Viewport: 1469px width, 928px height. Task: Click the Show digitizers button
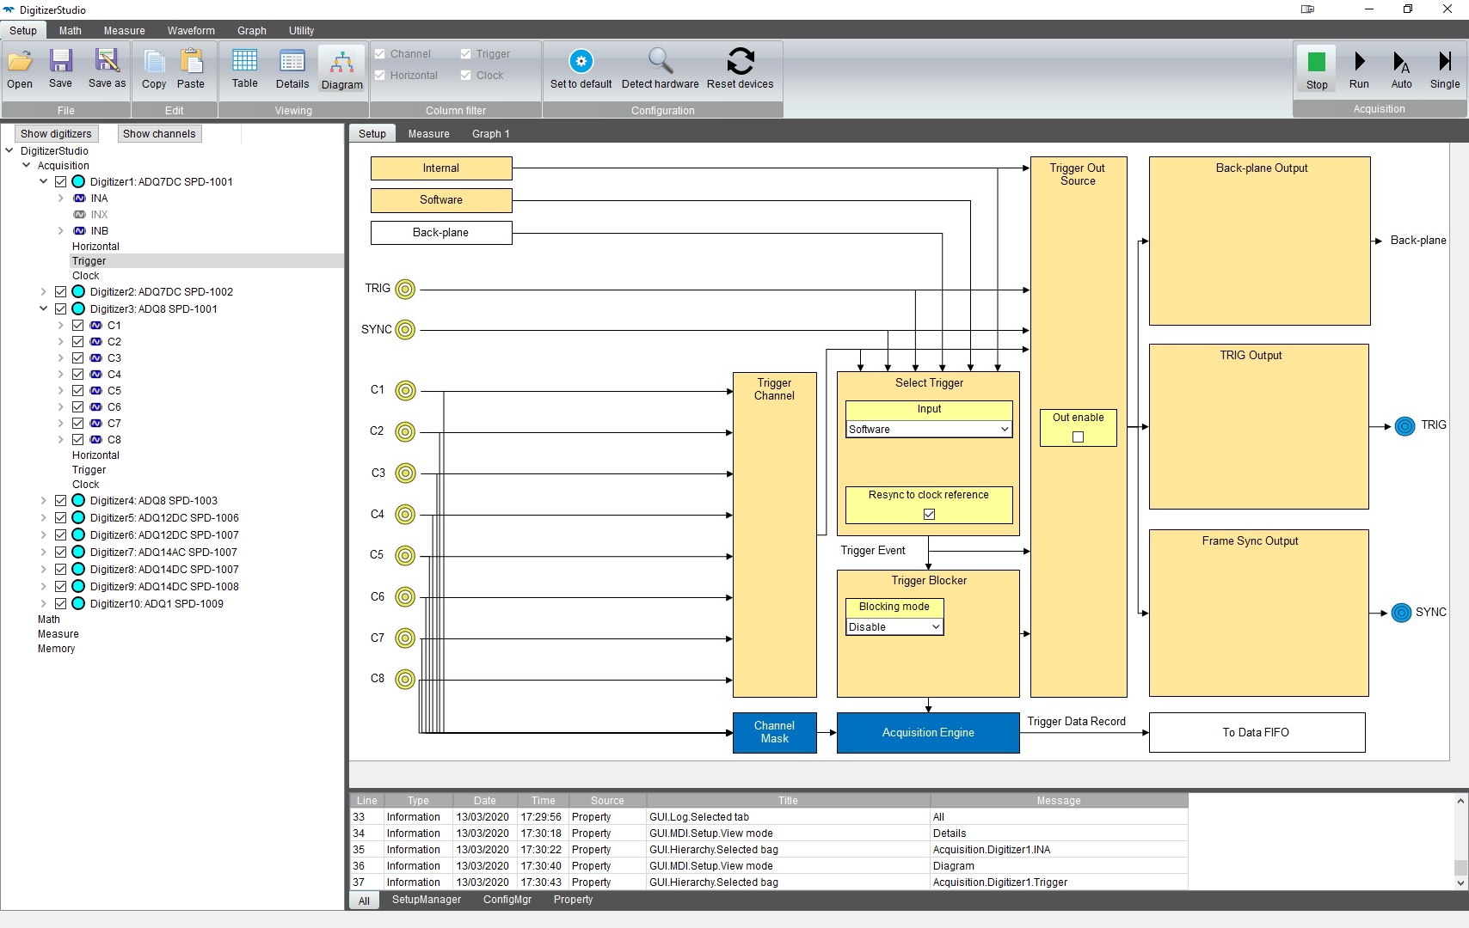coord(56,134)
